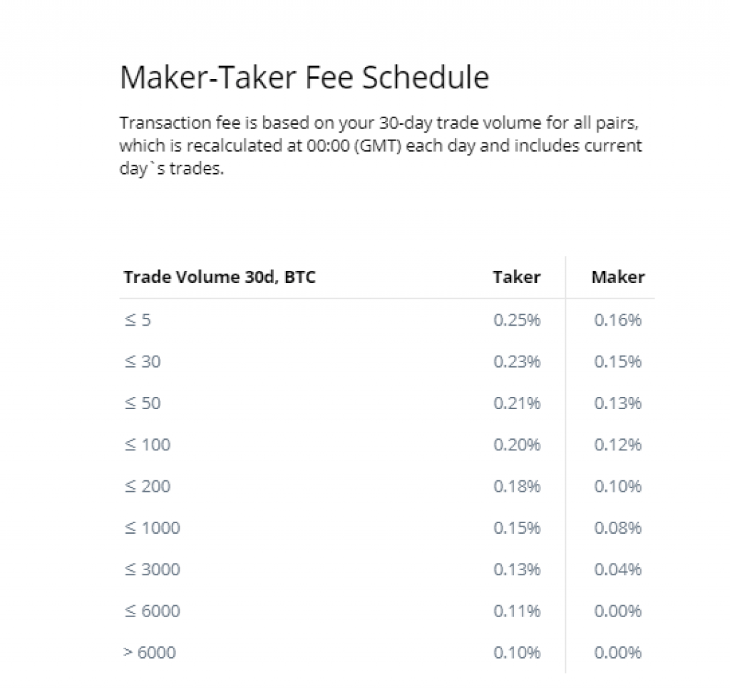730x692 pixels.
Task: Select the 0.08% maker fee value
Action: pyautogui.click(x=618, y=527)
